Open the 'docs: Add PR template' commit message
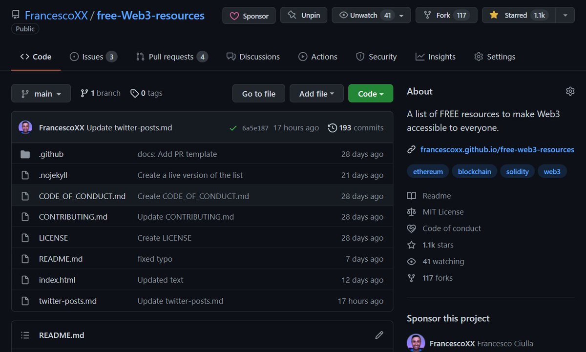 coord(177,154)
